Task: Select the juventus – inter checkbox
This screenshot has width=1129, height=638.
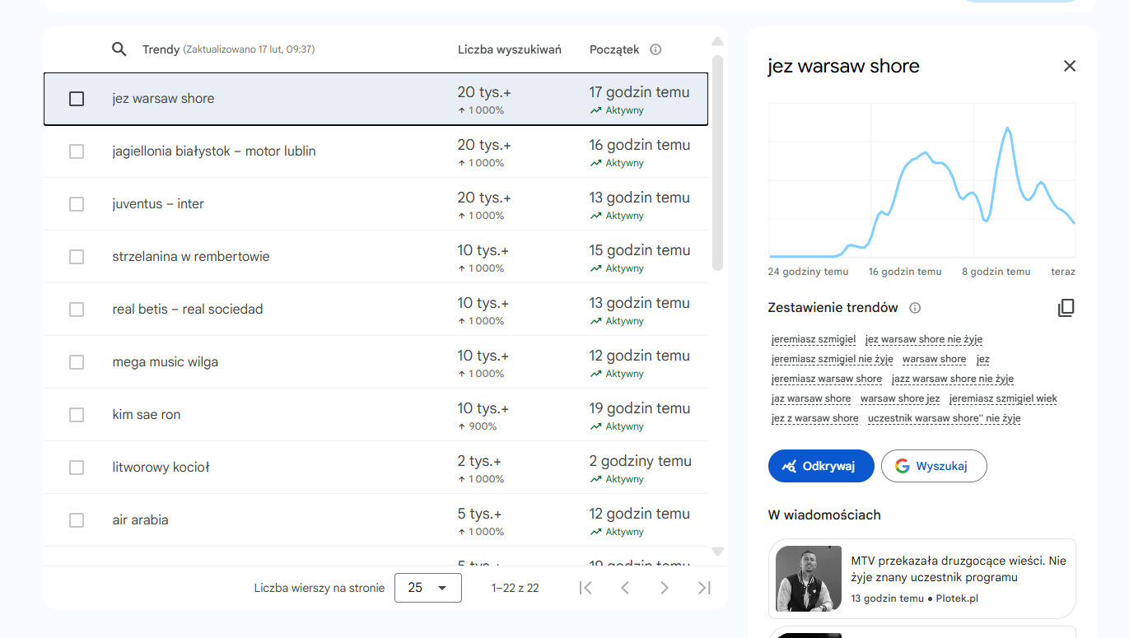Action: (77, 204)
